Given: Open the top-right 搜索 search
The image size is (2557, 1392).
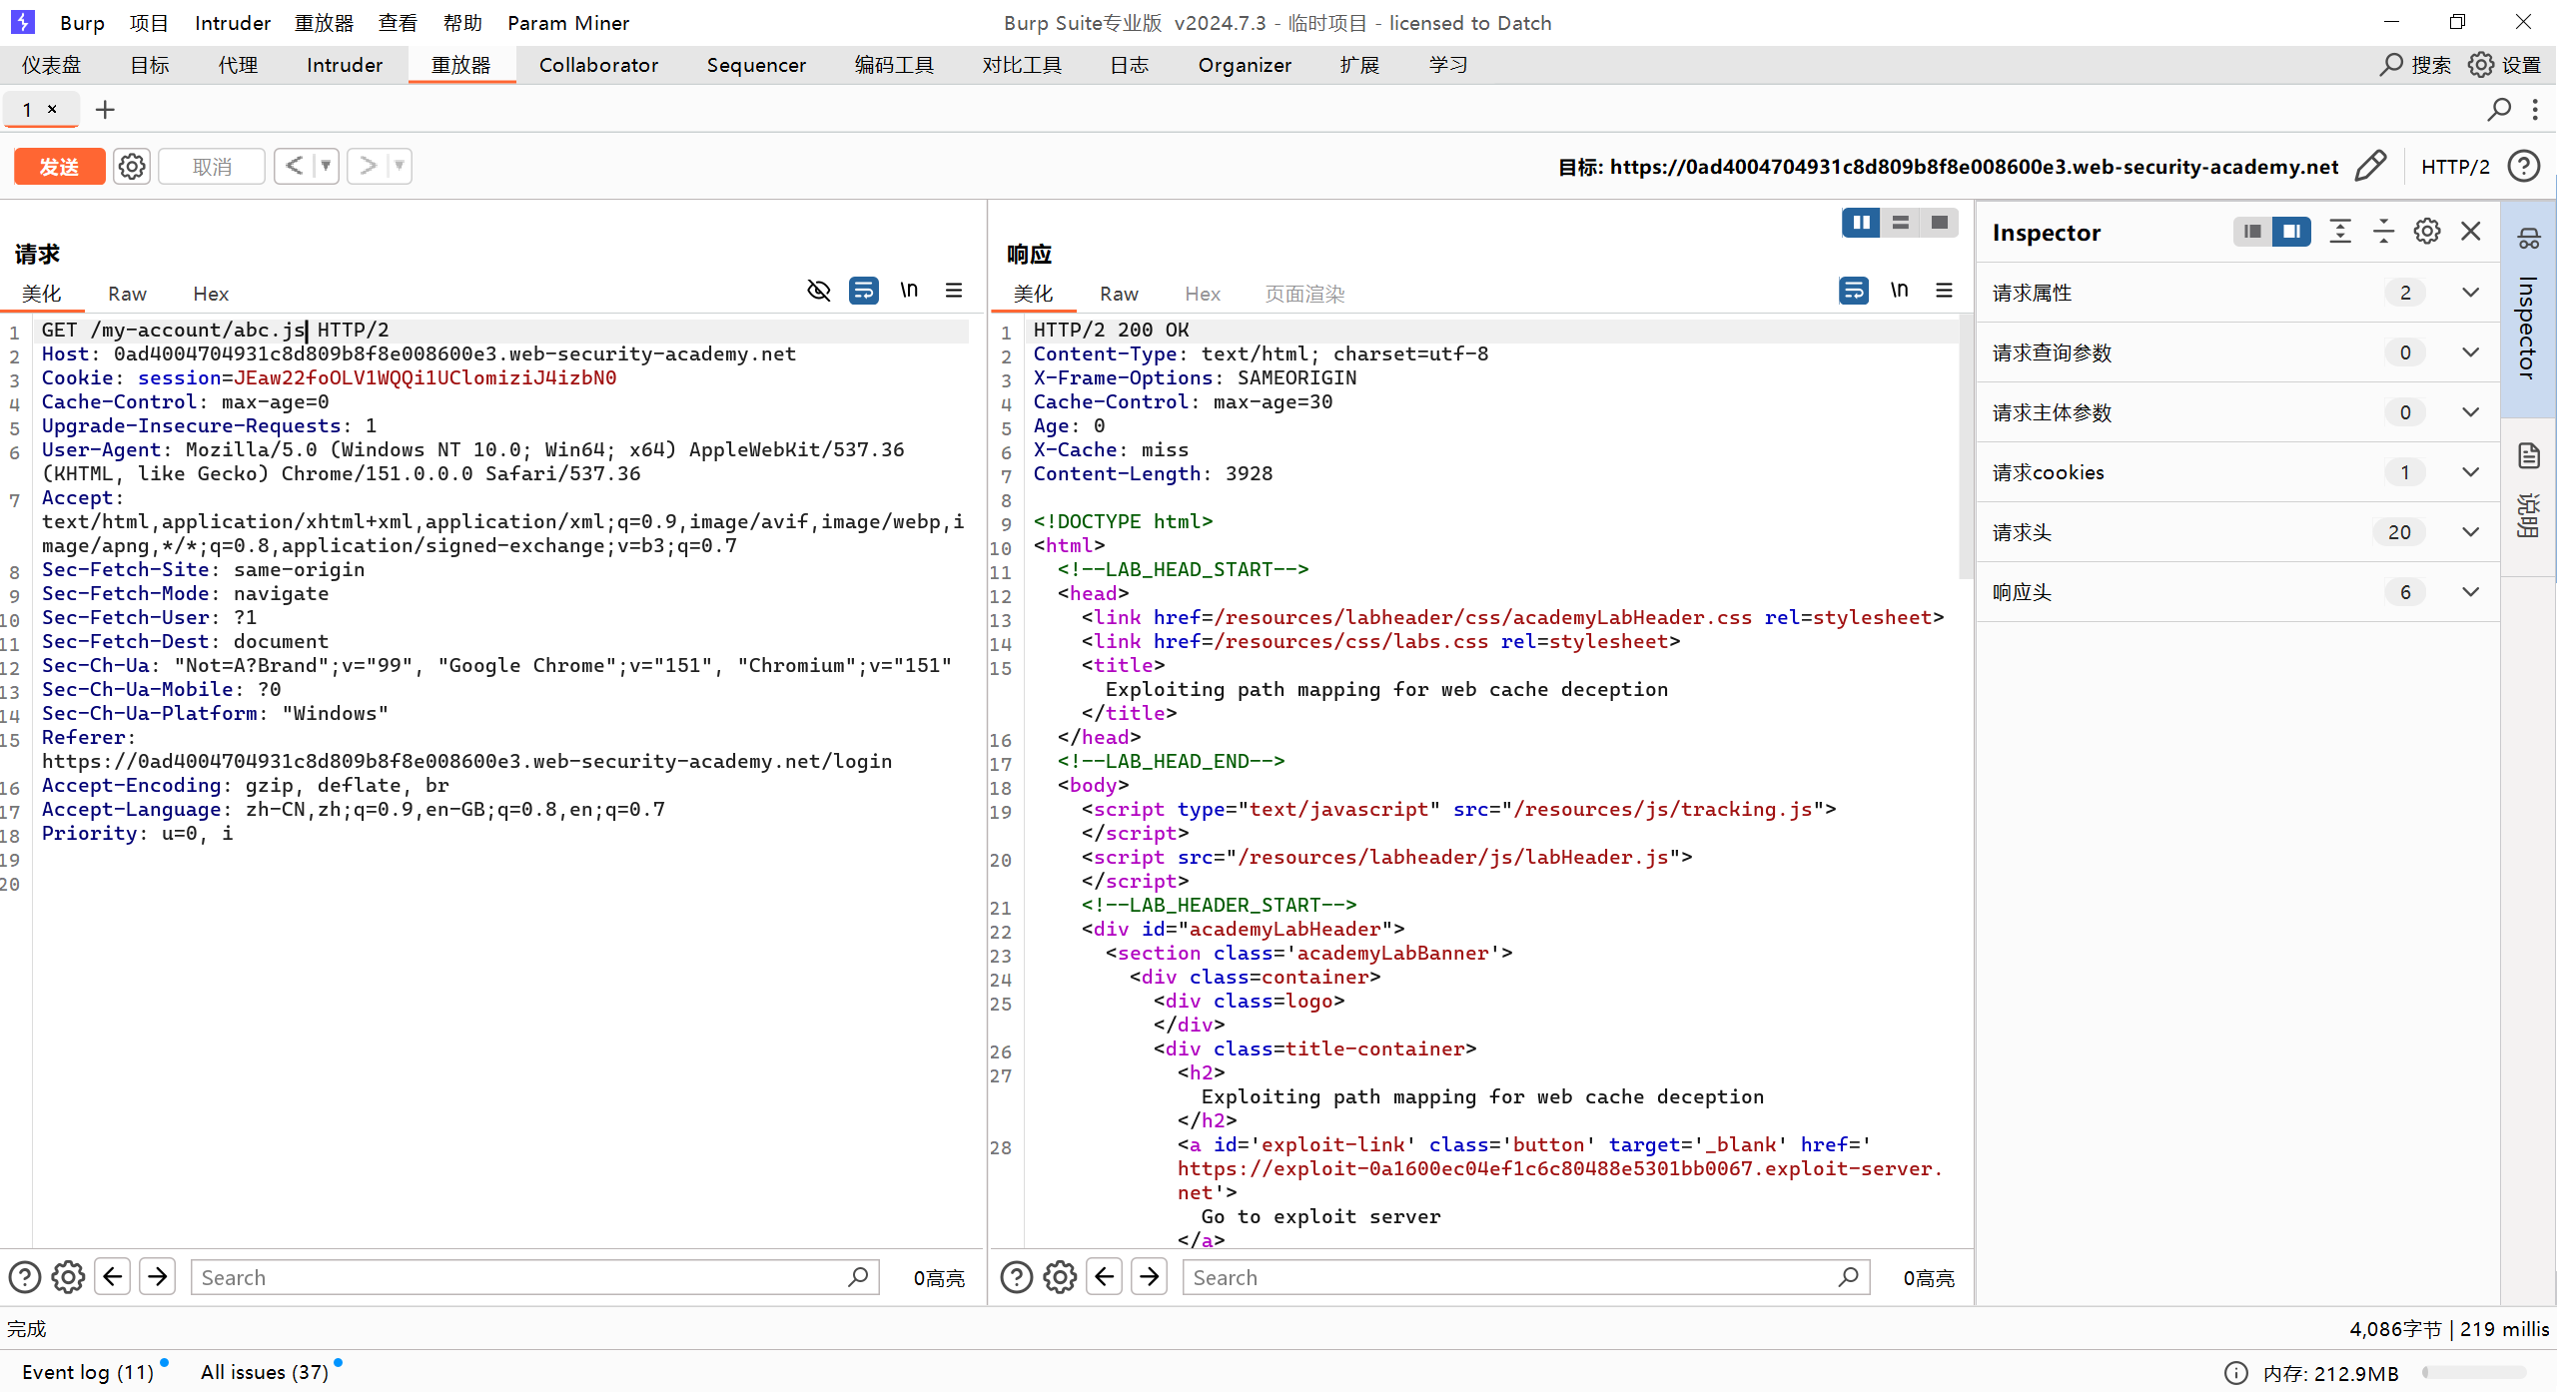Looking at the screenshot, I should click(2415, 65).
